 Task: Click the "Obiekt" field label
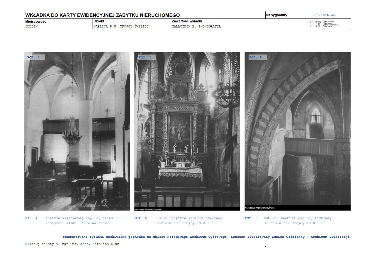pyautogui.click(x=99, y=21)
